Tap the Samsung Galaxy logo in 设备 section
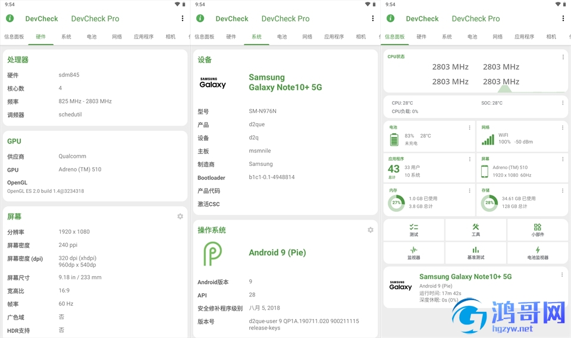This screenshot has height=338, width=571. click(x=213, y=83)
